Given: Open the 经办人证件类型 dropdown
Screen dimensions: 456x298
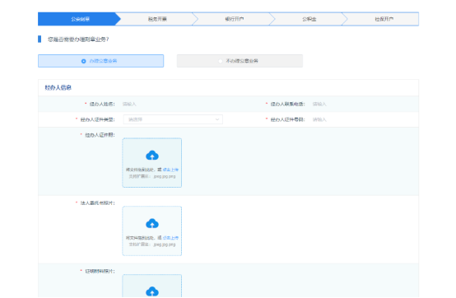Looking at the screenshot, I should [173, 119].
